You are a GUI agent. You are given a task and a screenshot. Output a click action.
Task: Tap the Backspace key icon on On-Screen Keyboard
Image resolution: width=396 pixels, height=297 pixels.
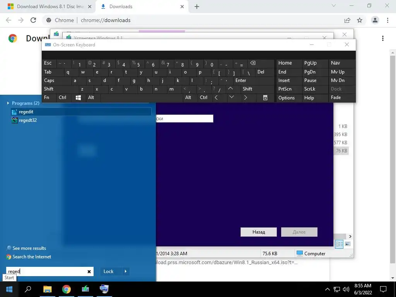261,63
